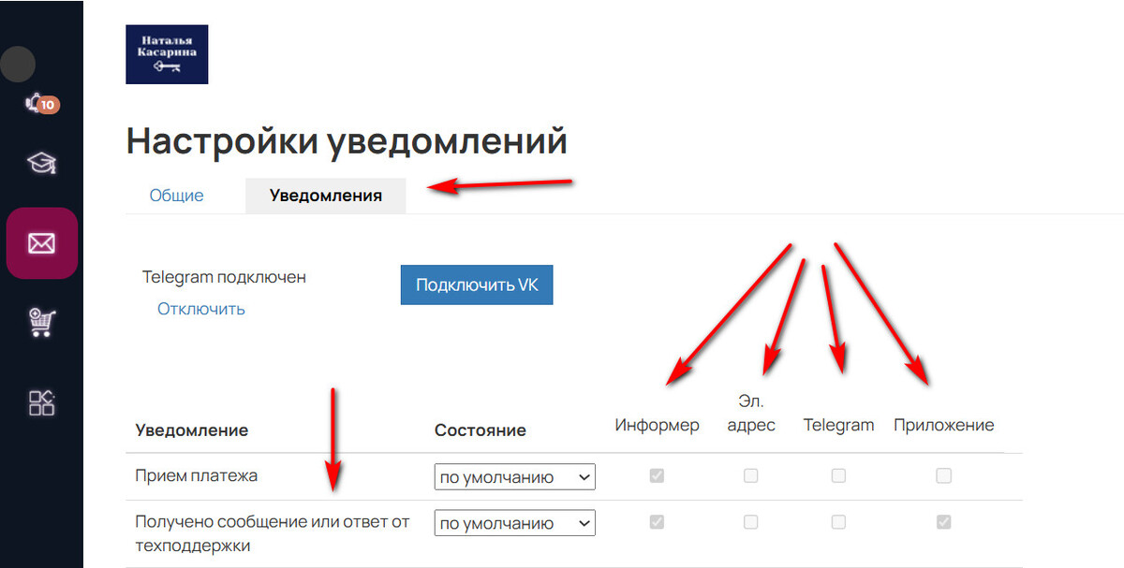Click the Подключить VK button
Viewport: 1124px width, 568px height.
[x=477, y=284]
